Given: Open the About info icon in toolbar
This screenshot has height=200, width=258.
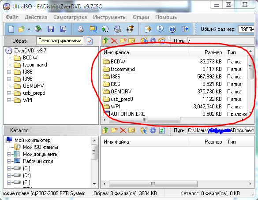Looking at the screenshot, I should (160, 29).
